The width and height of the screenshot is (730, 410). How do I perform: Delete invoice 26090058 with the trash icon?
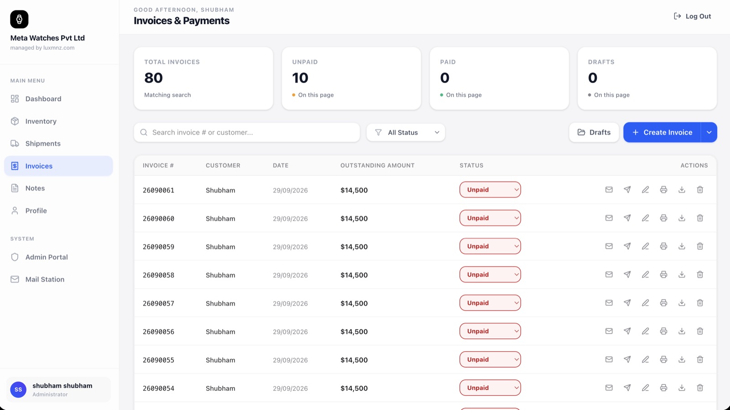700,275
